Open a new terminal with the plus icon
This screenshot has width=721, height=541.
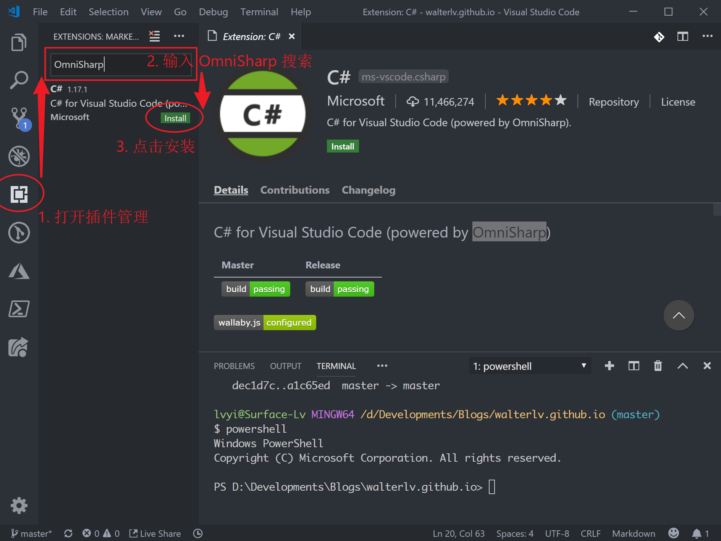[x=609, y=366]
